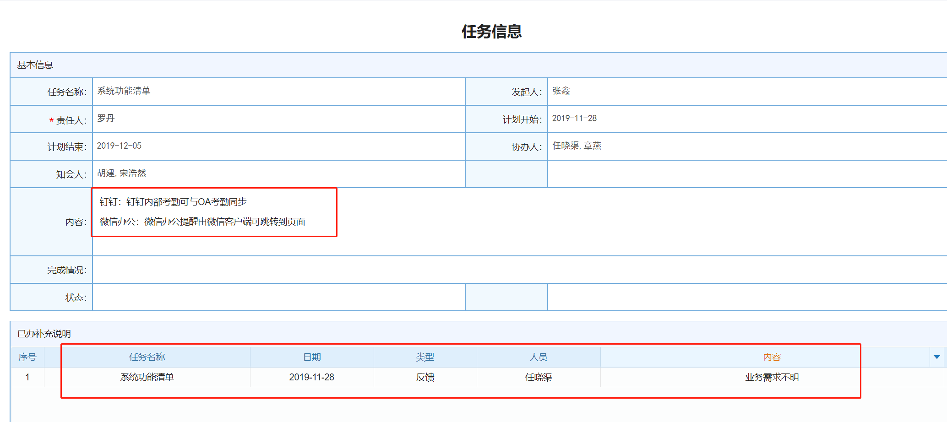
Task: Select the 人员 column header
Action: coord(539,357)
